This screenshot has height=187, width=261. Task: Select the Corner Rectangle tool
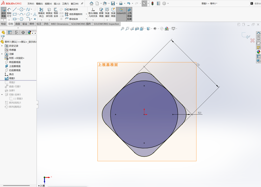pyautogui.click(x=15, y=14)
